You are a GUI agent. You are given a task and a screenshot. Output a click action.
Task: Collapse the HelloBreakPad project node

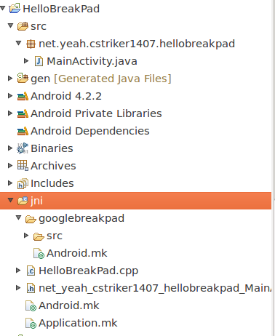point(3,8)
